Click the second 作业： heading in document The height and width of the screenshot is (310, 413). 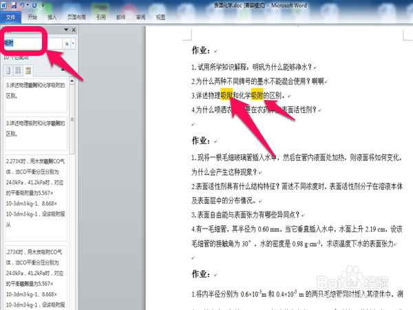pyautogui.click(x=201, y=141)
